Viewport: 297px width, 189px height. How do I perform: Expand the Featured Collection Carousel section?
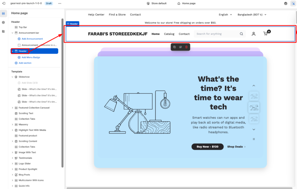click(x=12, y=108)
